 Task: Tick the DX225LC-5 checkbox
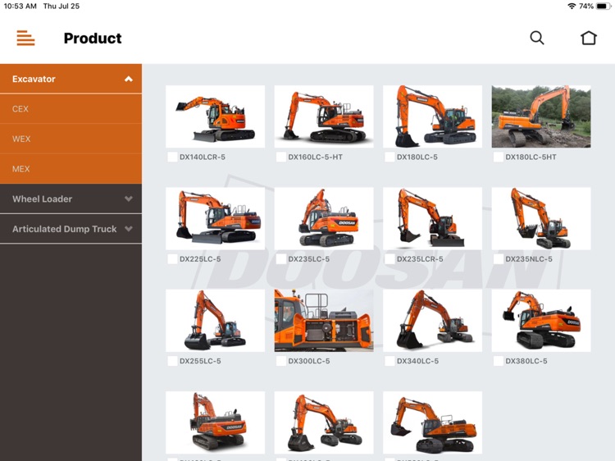point(172,259)
